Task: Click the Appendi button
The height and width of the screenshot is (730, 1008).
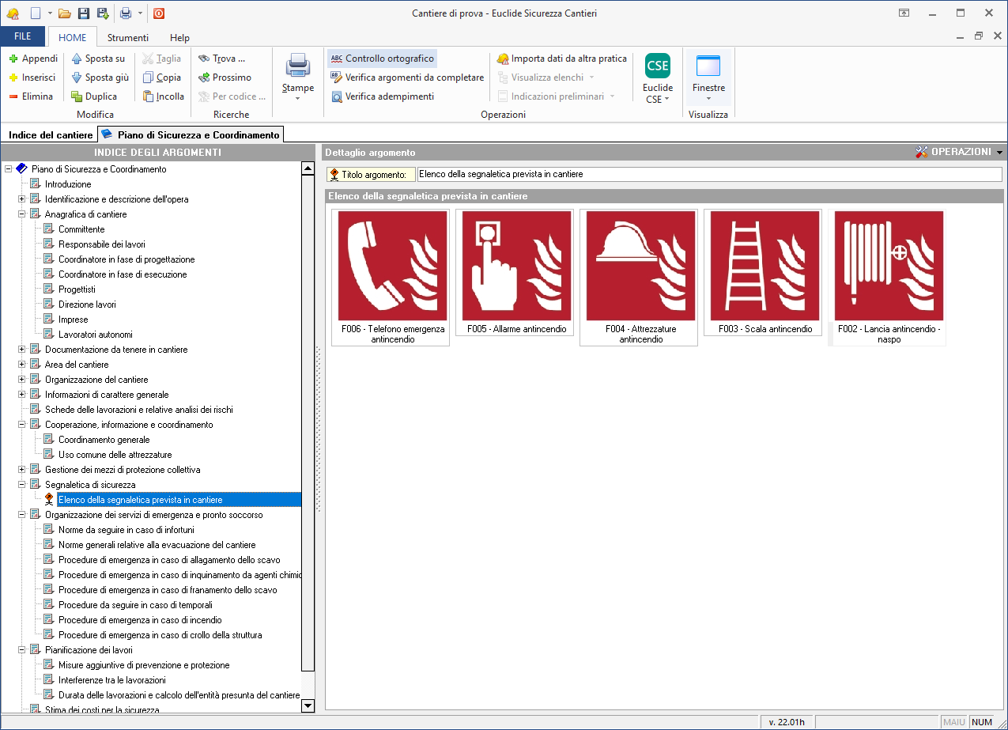Action: pos(33,59)
